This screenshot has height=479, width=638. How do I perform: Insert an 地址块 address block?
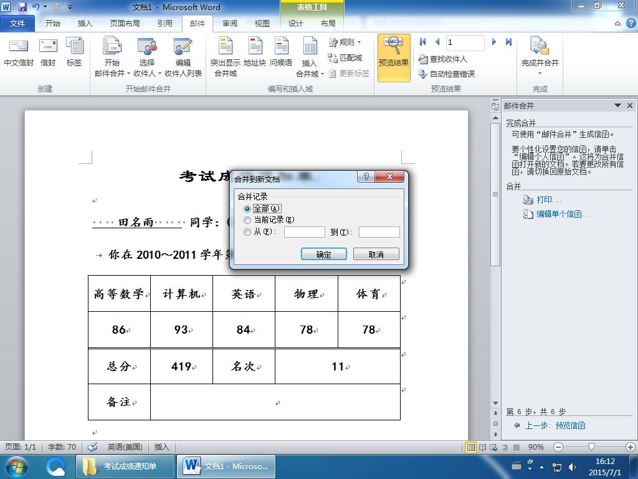tap(255, 52)
